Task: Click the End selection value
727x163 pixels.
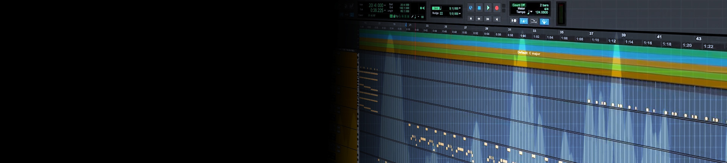Action: coord(404,8)
